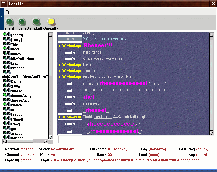
Task: Click the op status dot beside Danne
Action: [x=5, y=81]
